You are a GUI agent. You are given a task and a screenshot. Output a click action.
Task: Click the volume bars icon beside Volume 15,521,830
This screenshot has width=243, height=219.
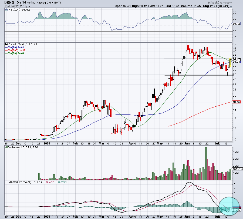pos(6,147)
